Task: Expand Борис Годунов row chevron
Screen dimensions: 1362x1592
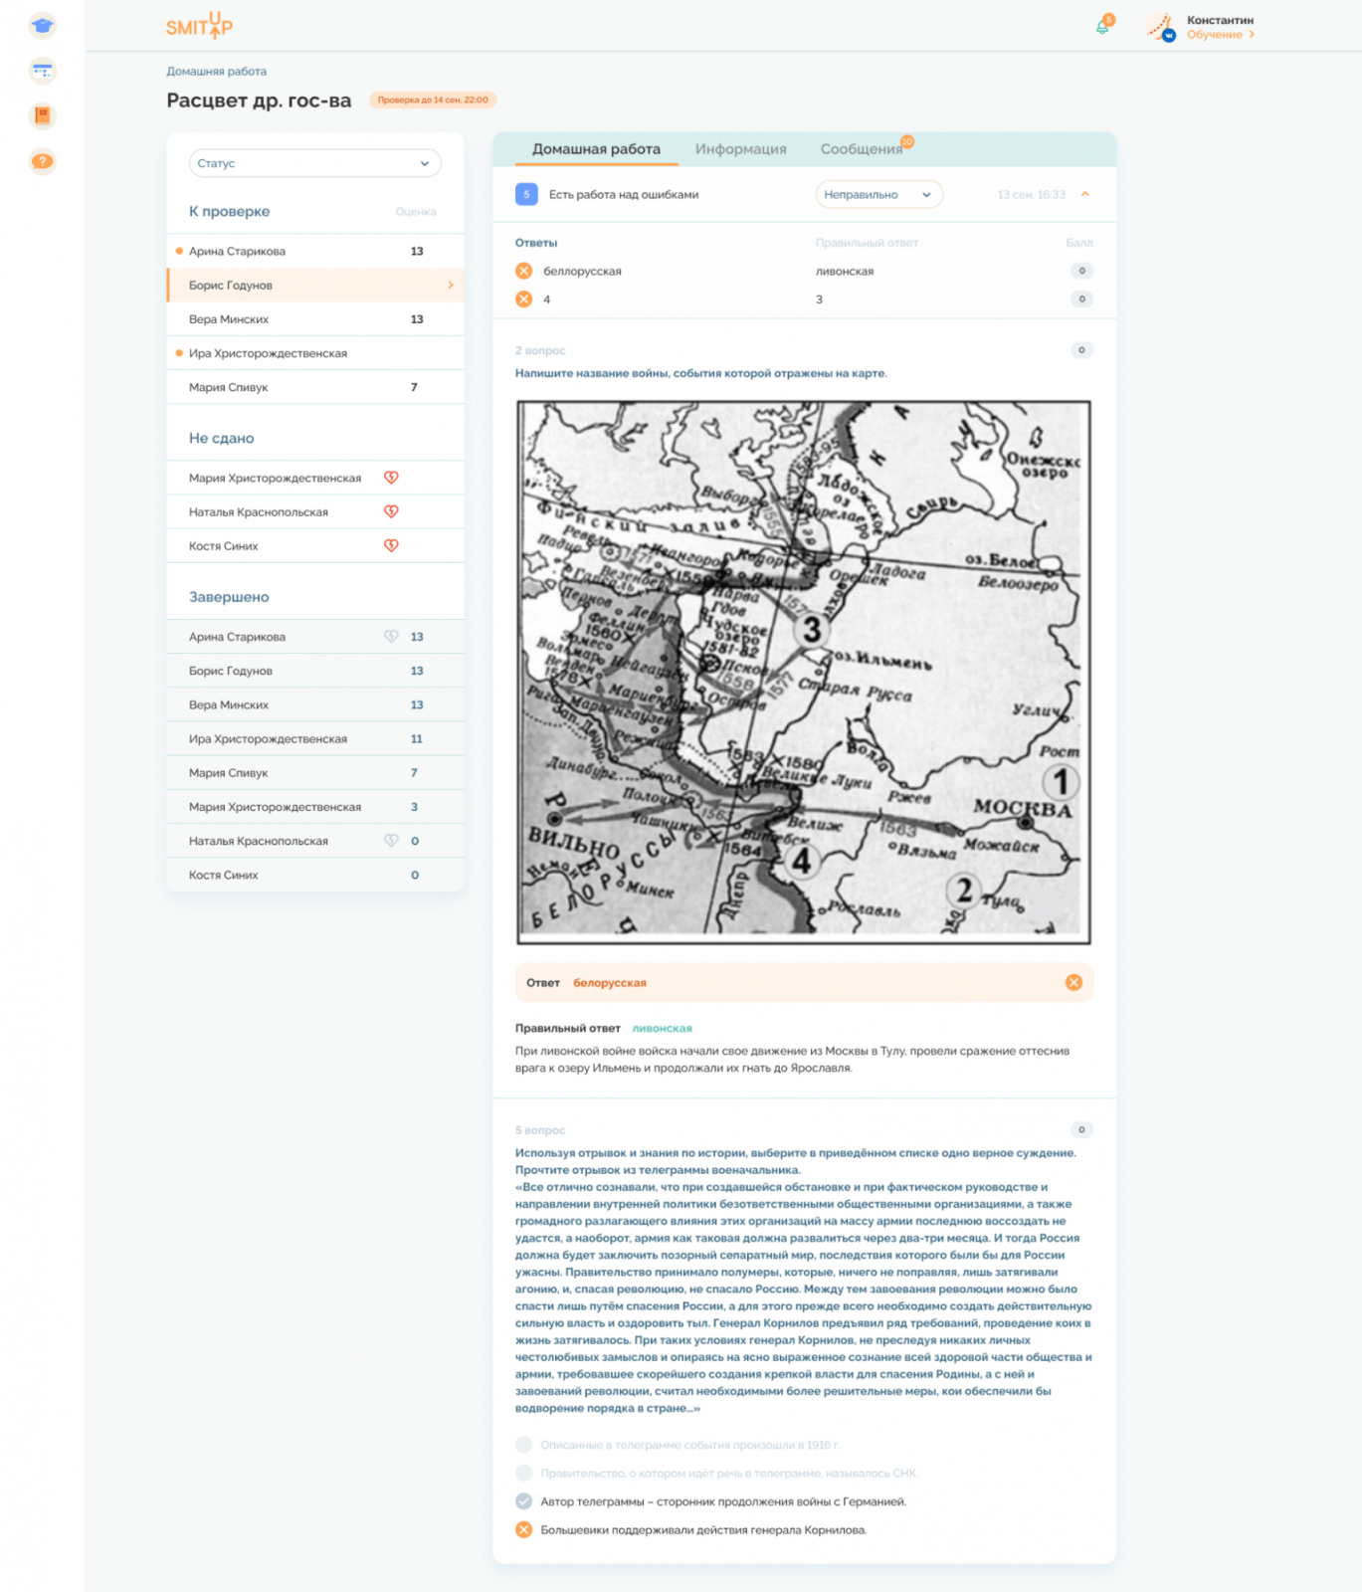Action: pyautogui.click(x=450, y=285)
